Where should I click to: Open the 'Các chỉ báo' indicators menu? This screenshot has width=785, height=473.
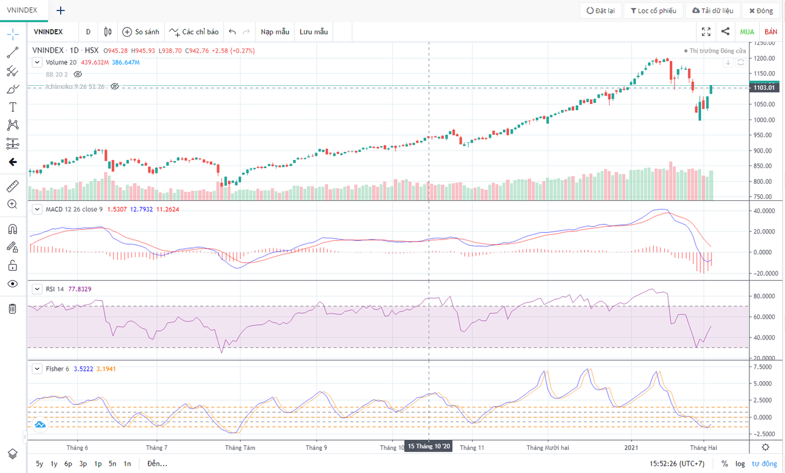coord(194,32)
